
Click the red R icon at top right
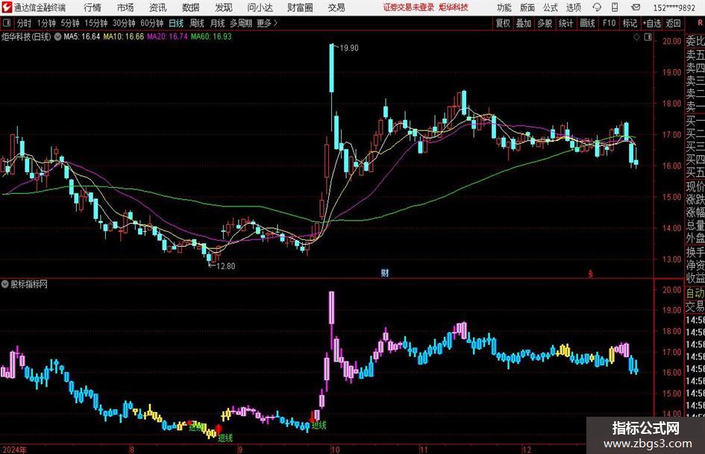pyautogui.click(x=700, y=22)
